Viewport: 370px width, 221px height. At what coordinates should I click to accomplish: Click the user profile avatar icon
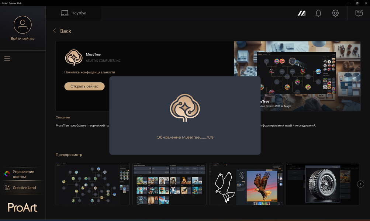click(23, 25)
